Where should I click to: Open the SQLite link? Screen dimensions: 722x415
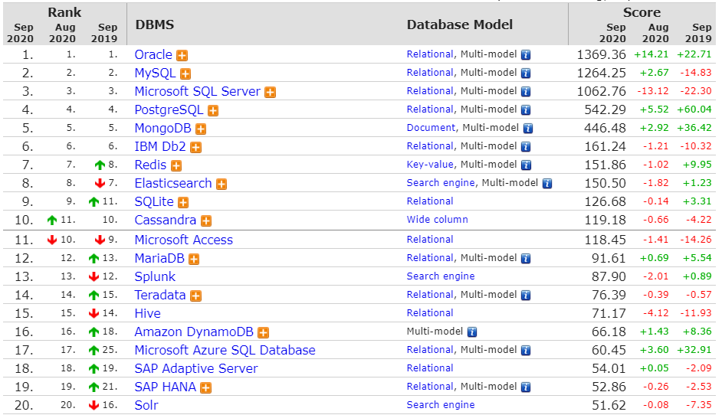[x=154, y=202]
